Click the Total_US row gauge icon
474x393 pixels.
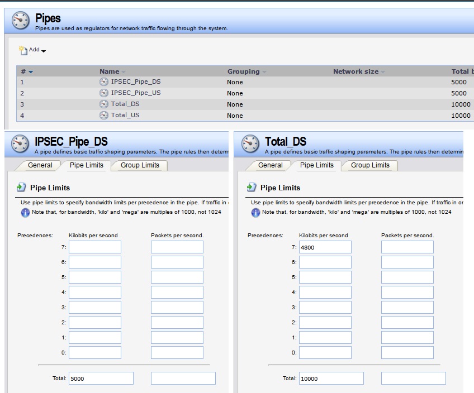pos(104,116)
